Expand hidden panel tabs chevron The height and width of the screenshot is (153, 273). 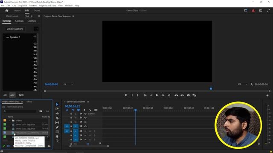pos(39,16)
